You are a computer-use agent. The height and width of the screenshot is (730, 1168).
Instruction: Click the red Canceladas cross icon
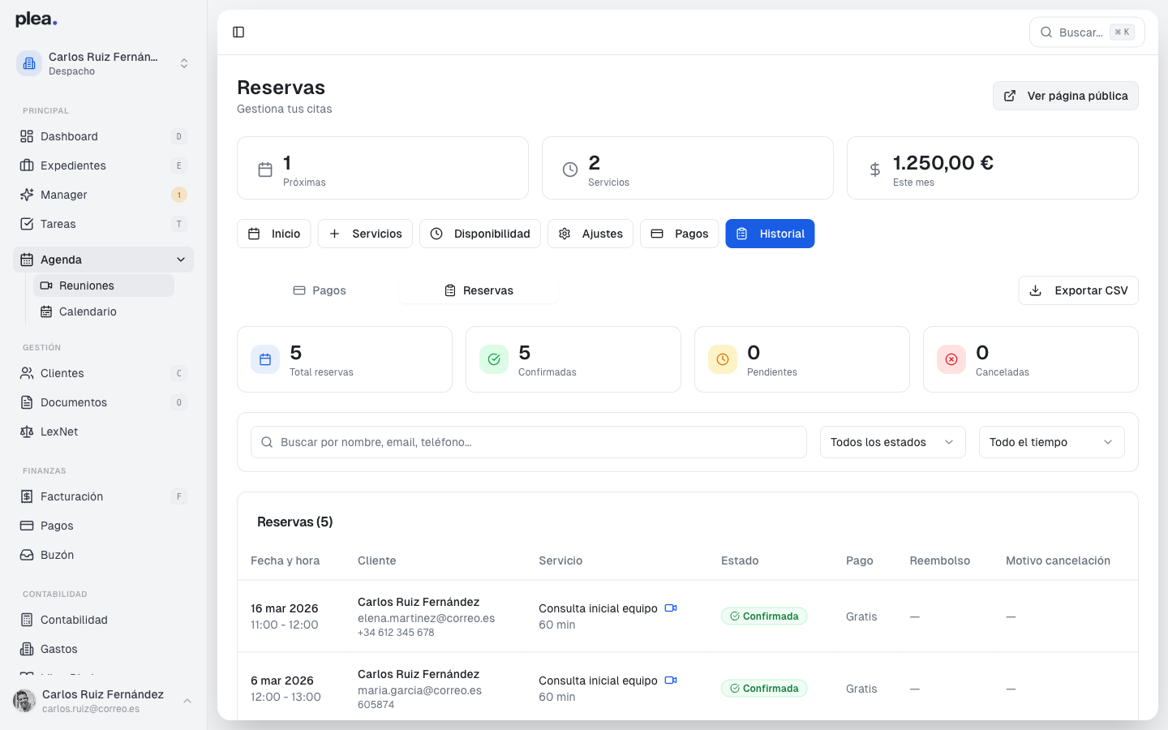click(x=951, y=359)
